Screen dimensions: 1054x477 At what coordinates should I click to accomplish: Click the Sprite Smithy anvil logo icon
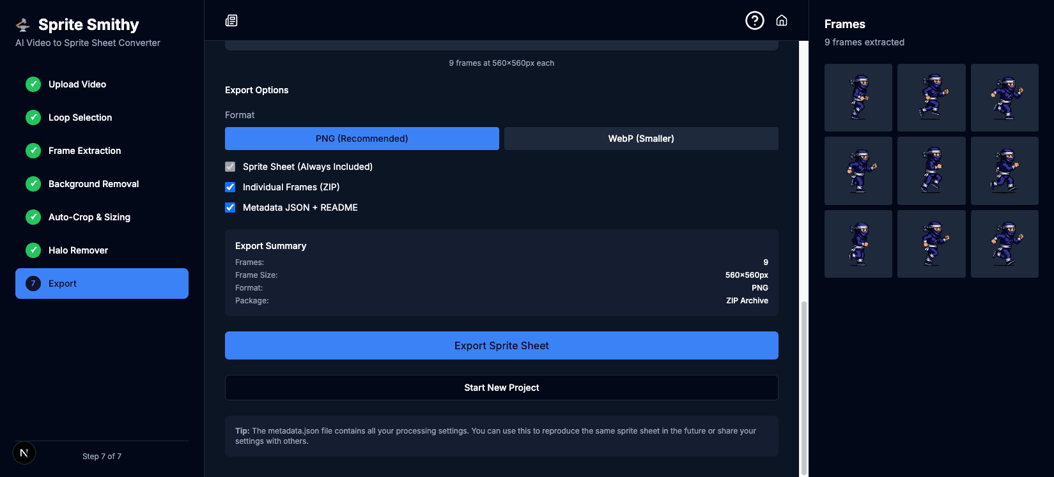pyautogui.click(x=23, y=25)
